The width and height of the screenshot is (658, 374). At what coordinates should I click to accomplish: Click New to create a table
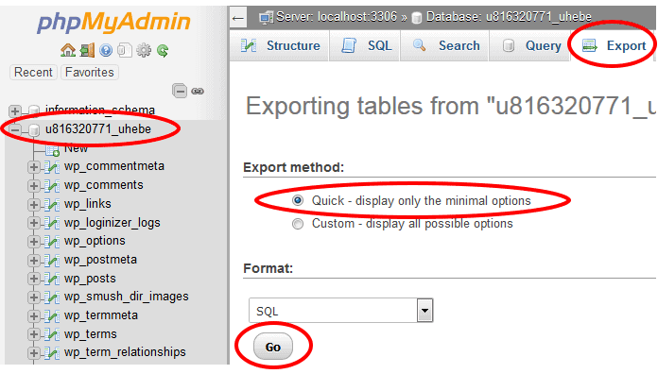76,149
